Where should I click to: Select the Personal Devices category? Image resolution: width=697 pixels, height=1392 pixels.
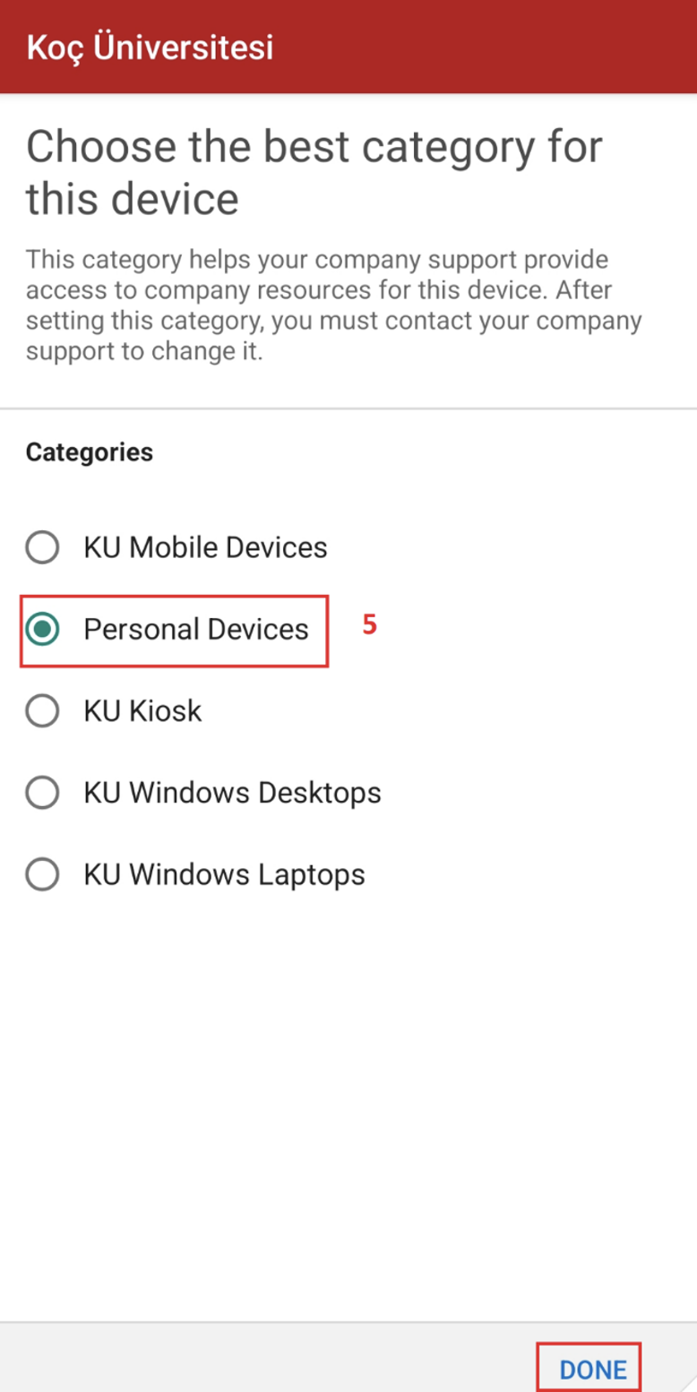pyautogui.click(x=41, y=630)
